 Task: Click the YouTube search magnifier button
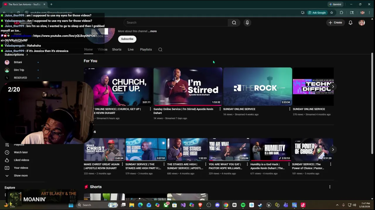coord(234,22)
